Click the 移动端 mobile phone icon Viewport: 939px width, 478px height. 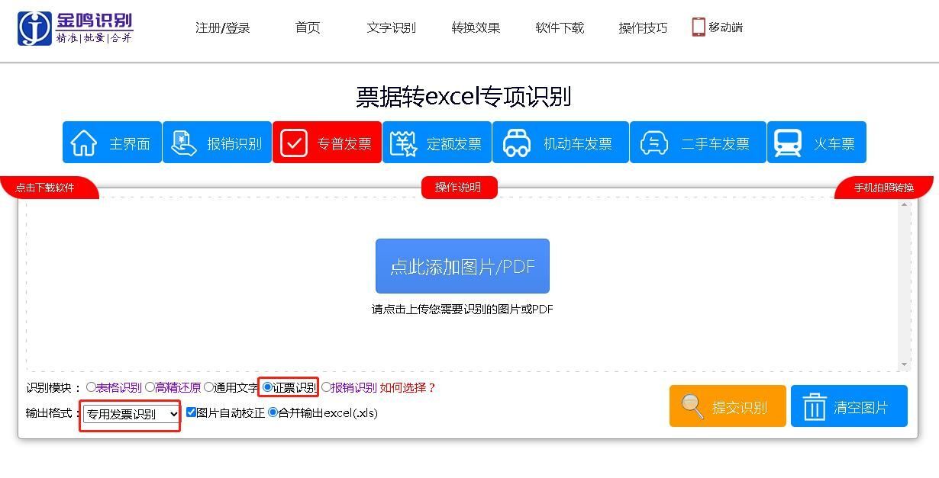(x=698, y=27)
